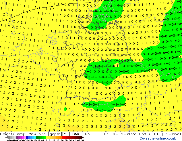Click the '54' label at the scale's right end
This screenshot has width=182, height=141.
pos(83,140)
